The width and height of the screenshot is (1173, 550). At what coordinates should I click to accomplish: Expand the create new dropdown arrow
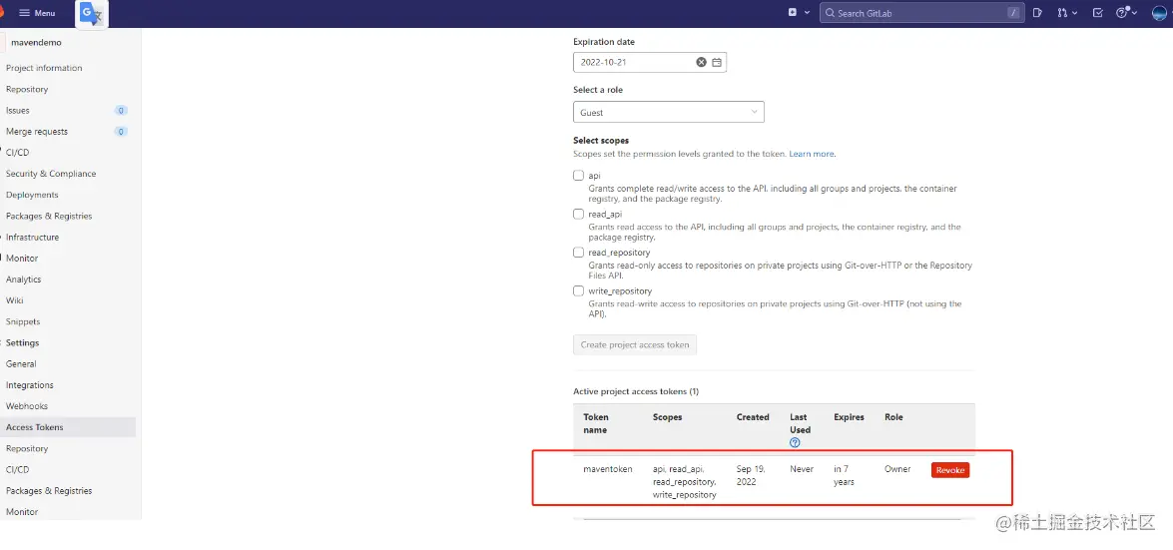[808, 13]
